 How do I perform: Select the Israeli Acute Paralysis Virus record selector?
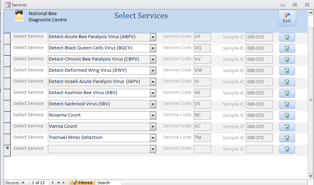[7, 83]
